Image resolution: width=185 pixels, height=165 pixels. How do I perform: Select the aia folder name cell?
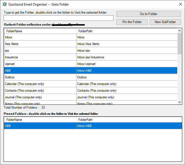click(x=40, y=51)
